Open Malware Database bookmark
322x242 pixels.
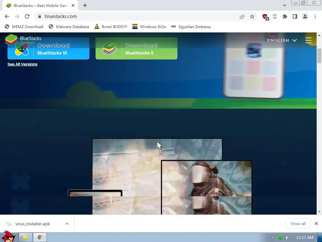pyautogui.click(x=69, y=27)
